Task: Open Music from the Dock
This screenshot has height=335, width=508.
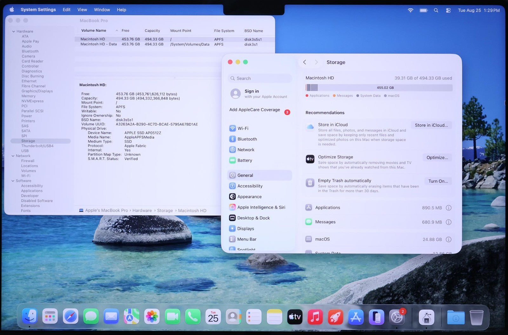Action: [x=315, y=316]
